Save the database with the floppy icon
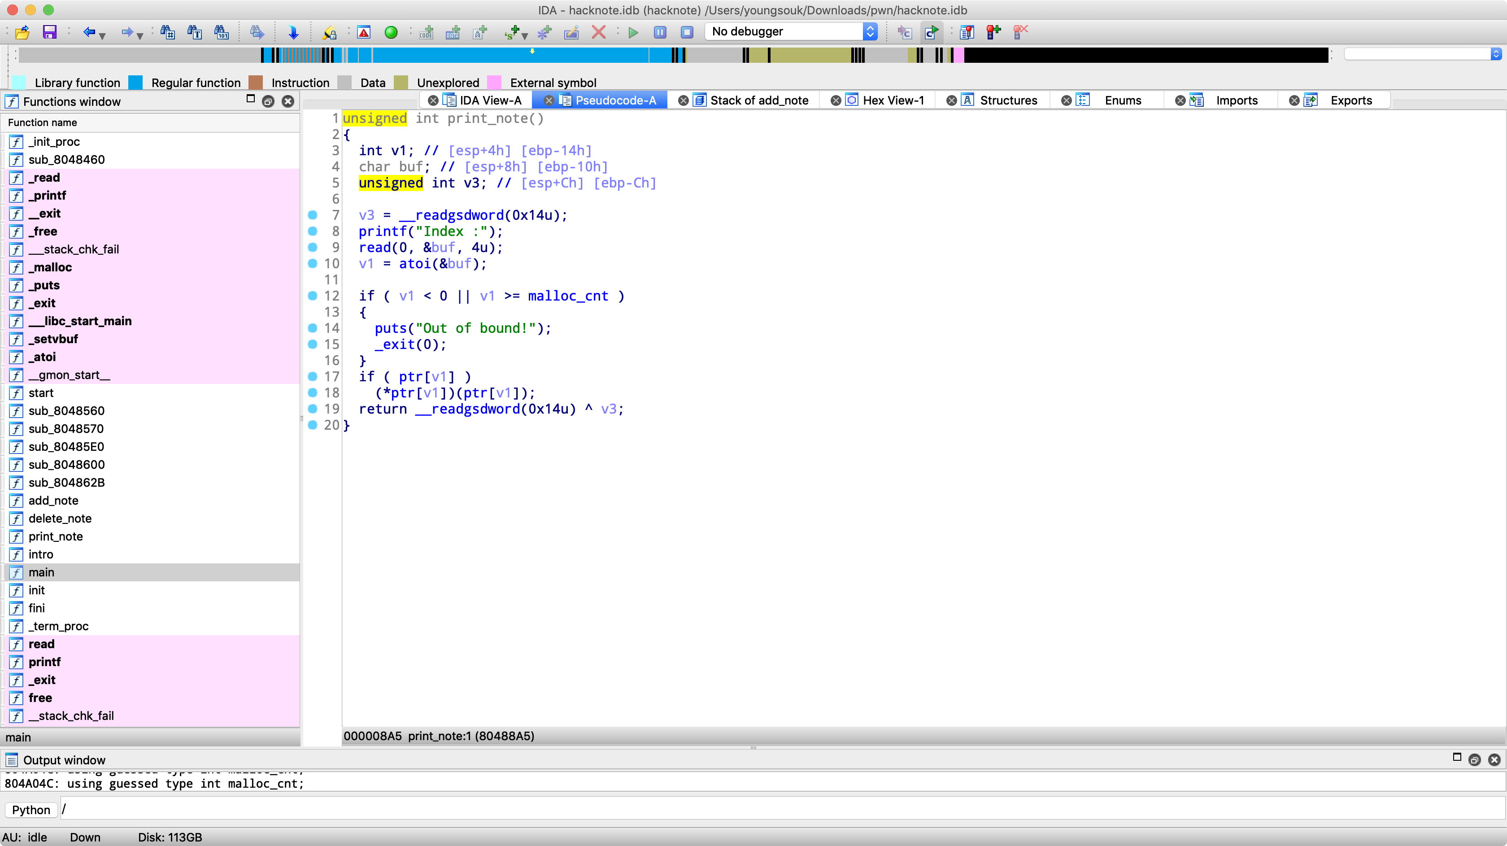1507x846 pixels. [50, 32]
